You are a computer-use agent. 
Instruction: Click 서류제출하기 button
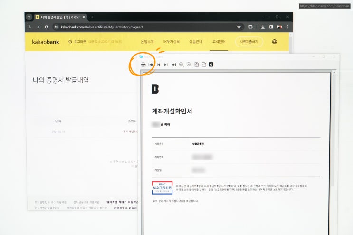249,42
